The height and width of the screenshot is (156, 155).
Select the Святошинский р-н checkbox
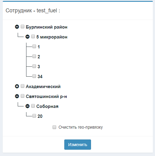coord(23,96)
